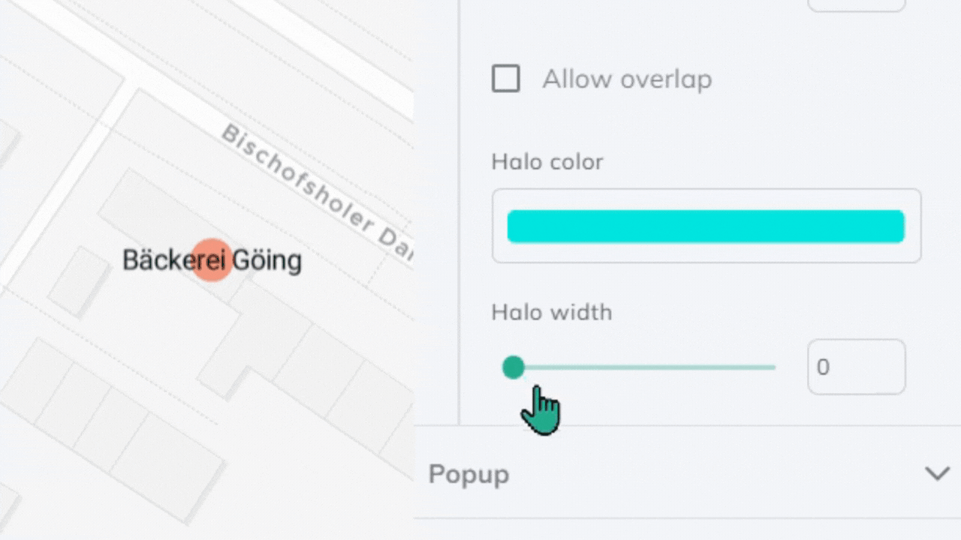This screenshot has height=540, width=961.
Task: Click the white padding inside Halo color box
Action: point(706,252)
